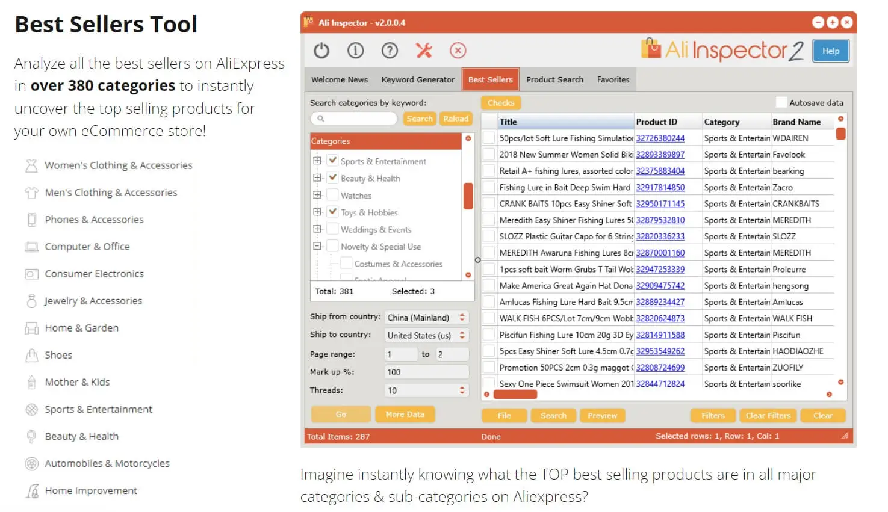Open the Product Search tab
Image resolution: width=888 pixels, height=512 pixels.
tap(554, 79)
